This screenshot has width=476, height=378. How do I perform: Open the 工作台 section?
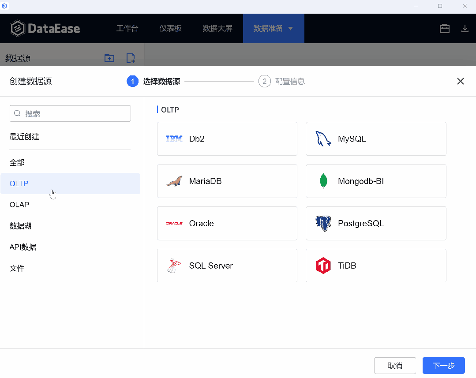coord(127,28)
